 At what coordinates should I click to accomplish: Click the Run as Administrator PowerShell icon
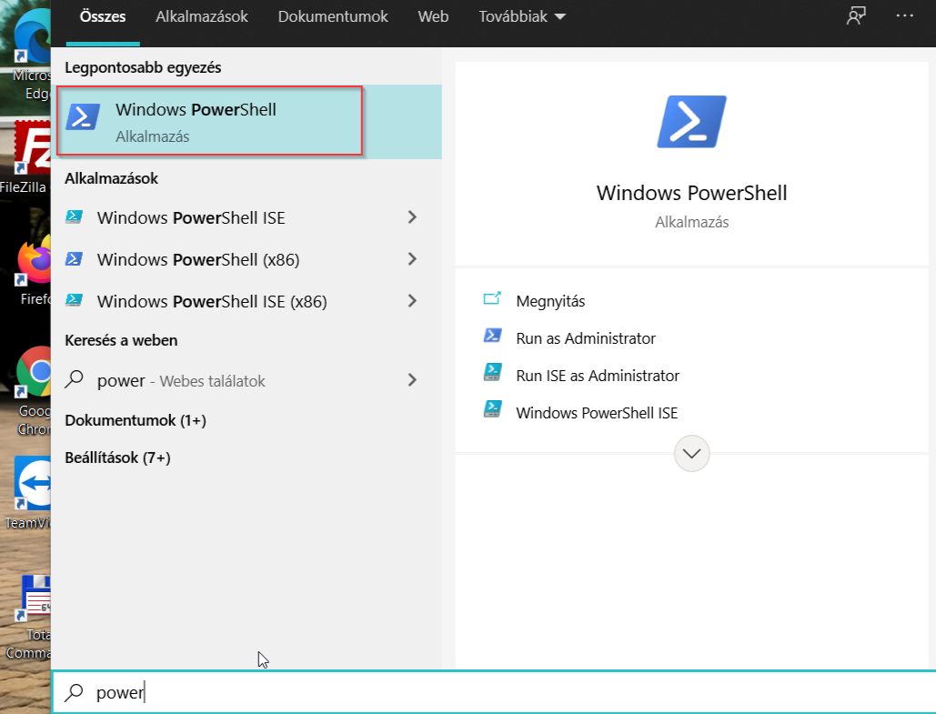coord(492,336)
